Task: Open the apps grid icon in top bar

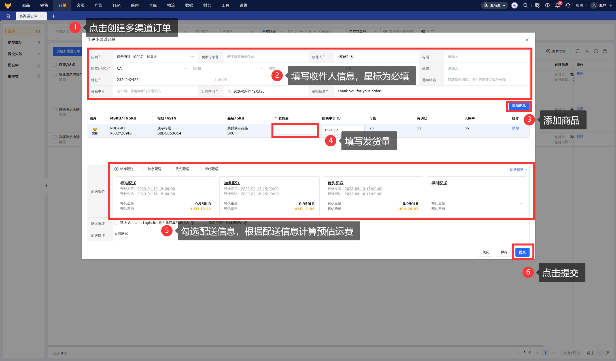Action: (x=537, y=5)
